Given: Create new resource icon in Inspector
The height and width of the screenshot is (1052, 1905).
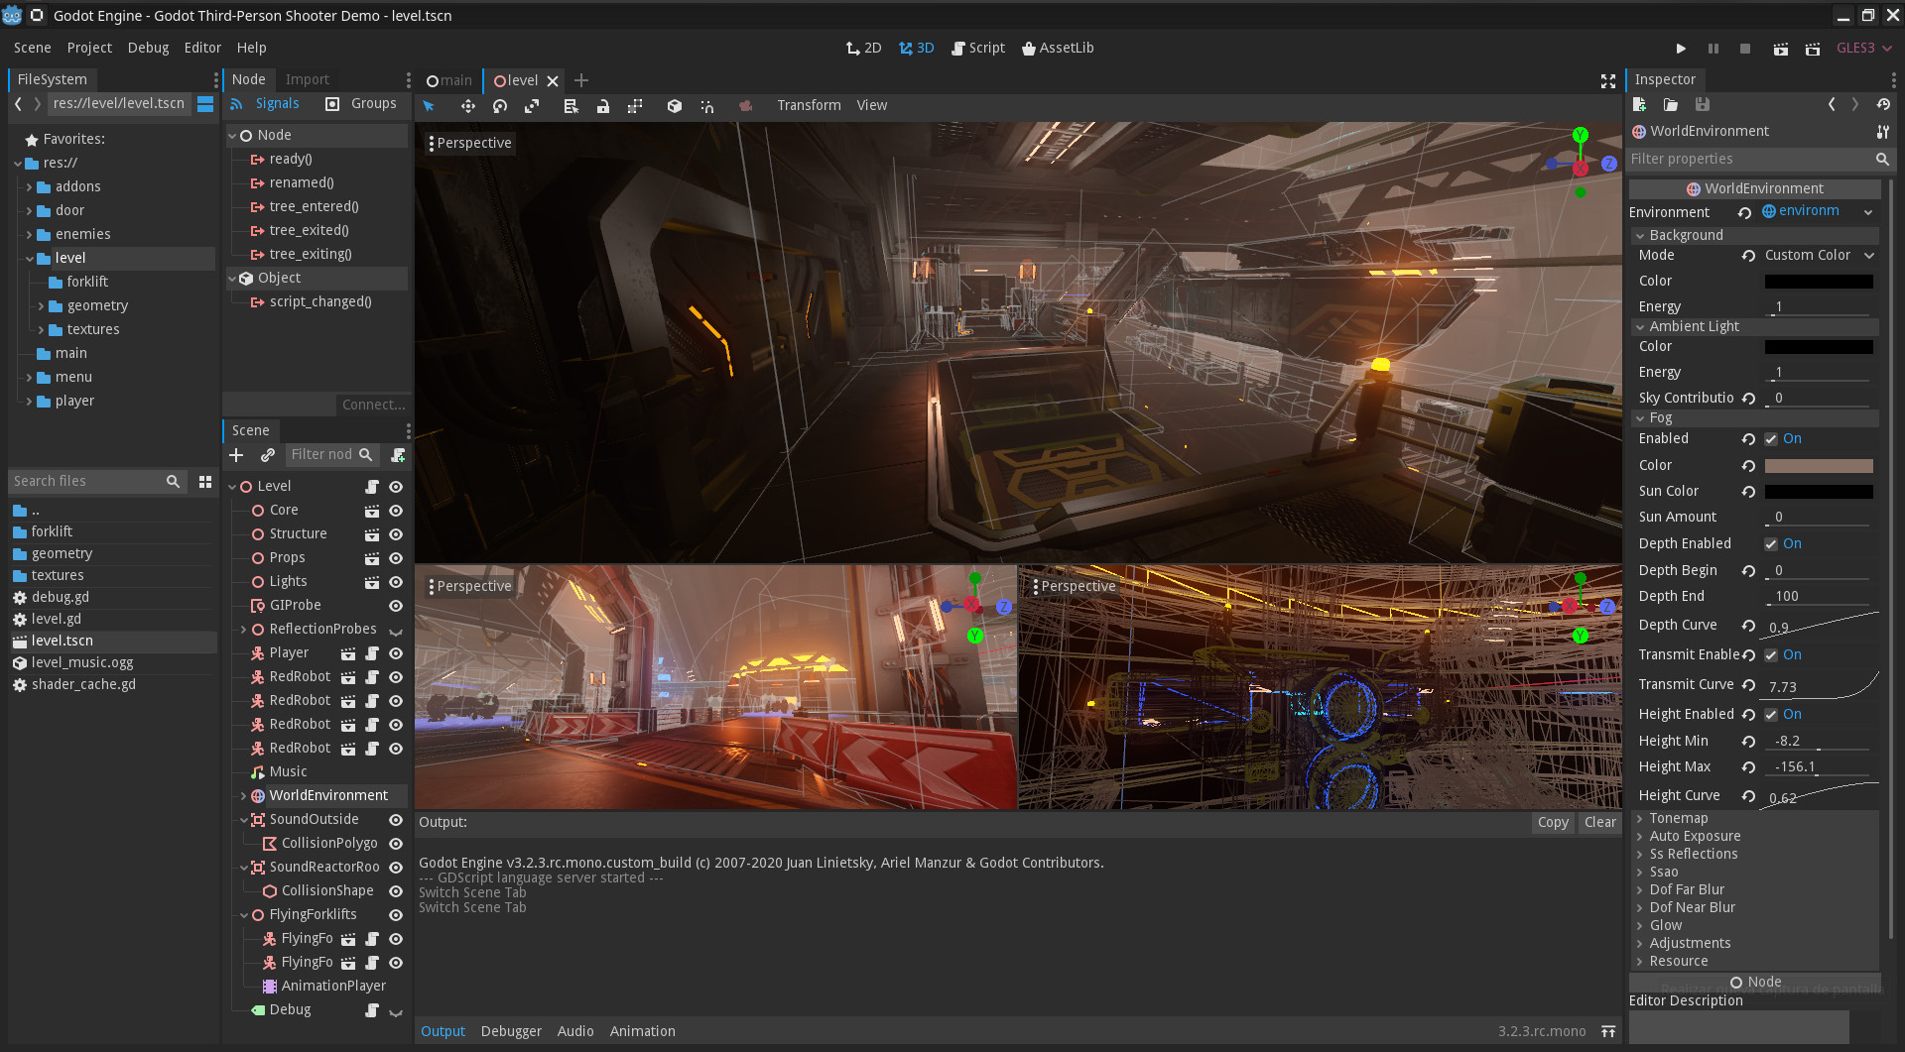Looking at the screenshot, I should tap(1639, 104).
